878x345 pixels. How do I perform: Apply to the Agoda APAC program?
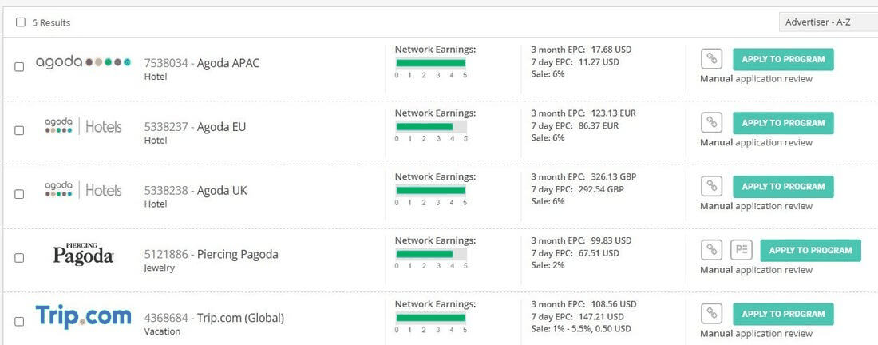[783, 59]
